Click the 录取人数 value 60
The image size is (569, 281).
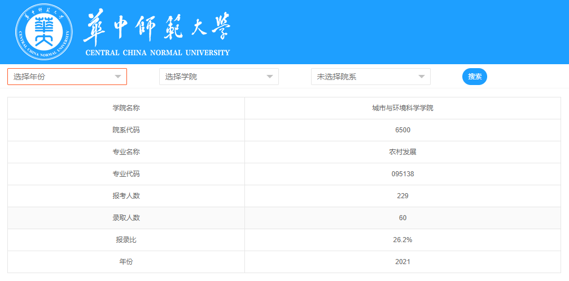(402, 218)
